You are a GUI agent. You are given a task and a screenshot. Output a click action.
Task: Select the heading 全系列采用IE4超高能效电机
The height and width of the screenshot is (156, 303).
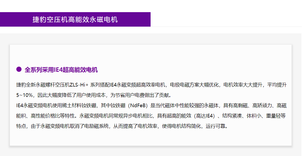61,70
